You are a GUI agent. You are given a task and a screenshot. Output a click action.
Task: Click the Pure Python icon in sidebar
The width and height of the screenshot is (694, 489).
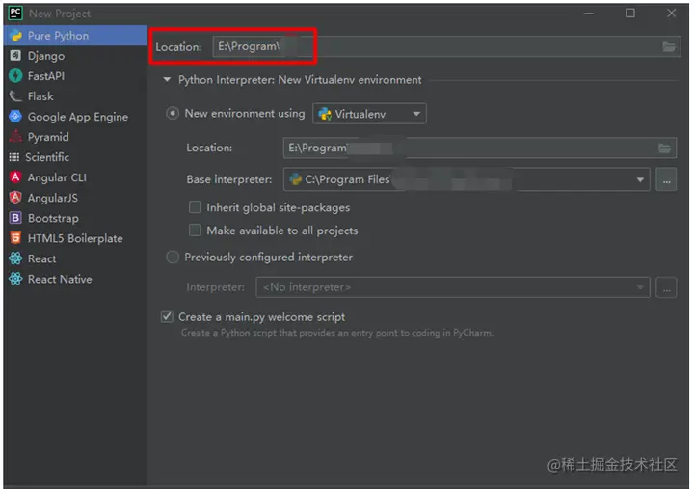click(16, 36)
